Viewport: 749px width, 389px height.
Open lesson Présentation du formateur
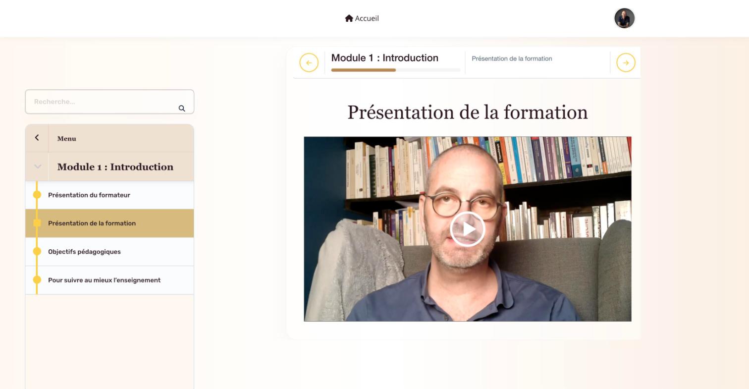[x=109, y=195]
